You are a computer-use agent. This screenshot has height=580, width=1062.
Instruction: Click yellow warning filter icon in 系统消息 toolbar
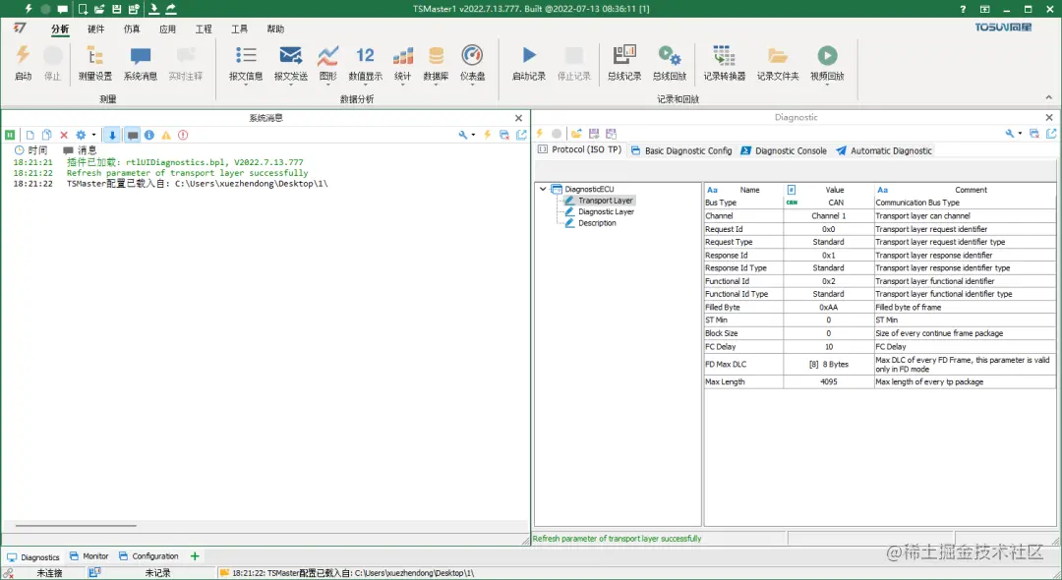tap(166, 135)
